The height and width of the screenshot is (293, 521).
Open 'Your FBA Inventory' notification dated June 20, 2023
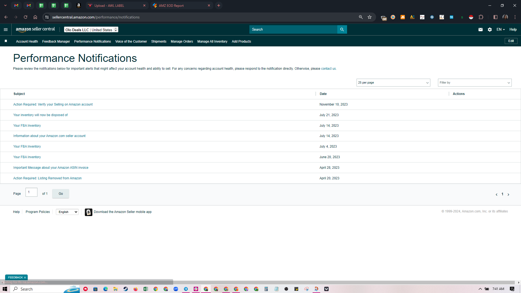click(27, 157)
